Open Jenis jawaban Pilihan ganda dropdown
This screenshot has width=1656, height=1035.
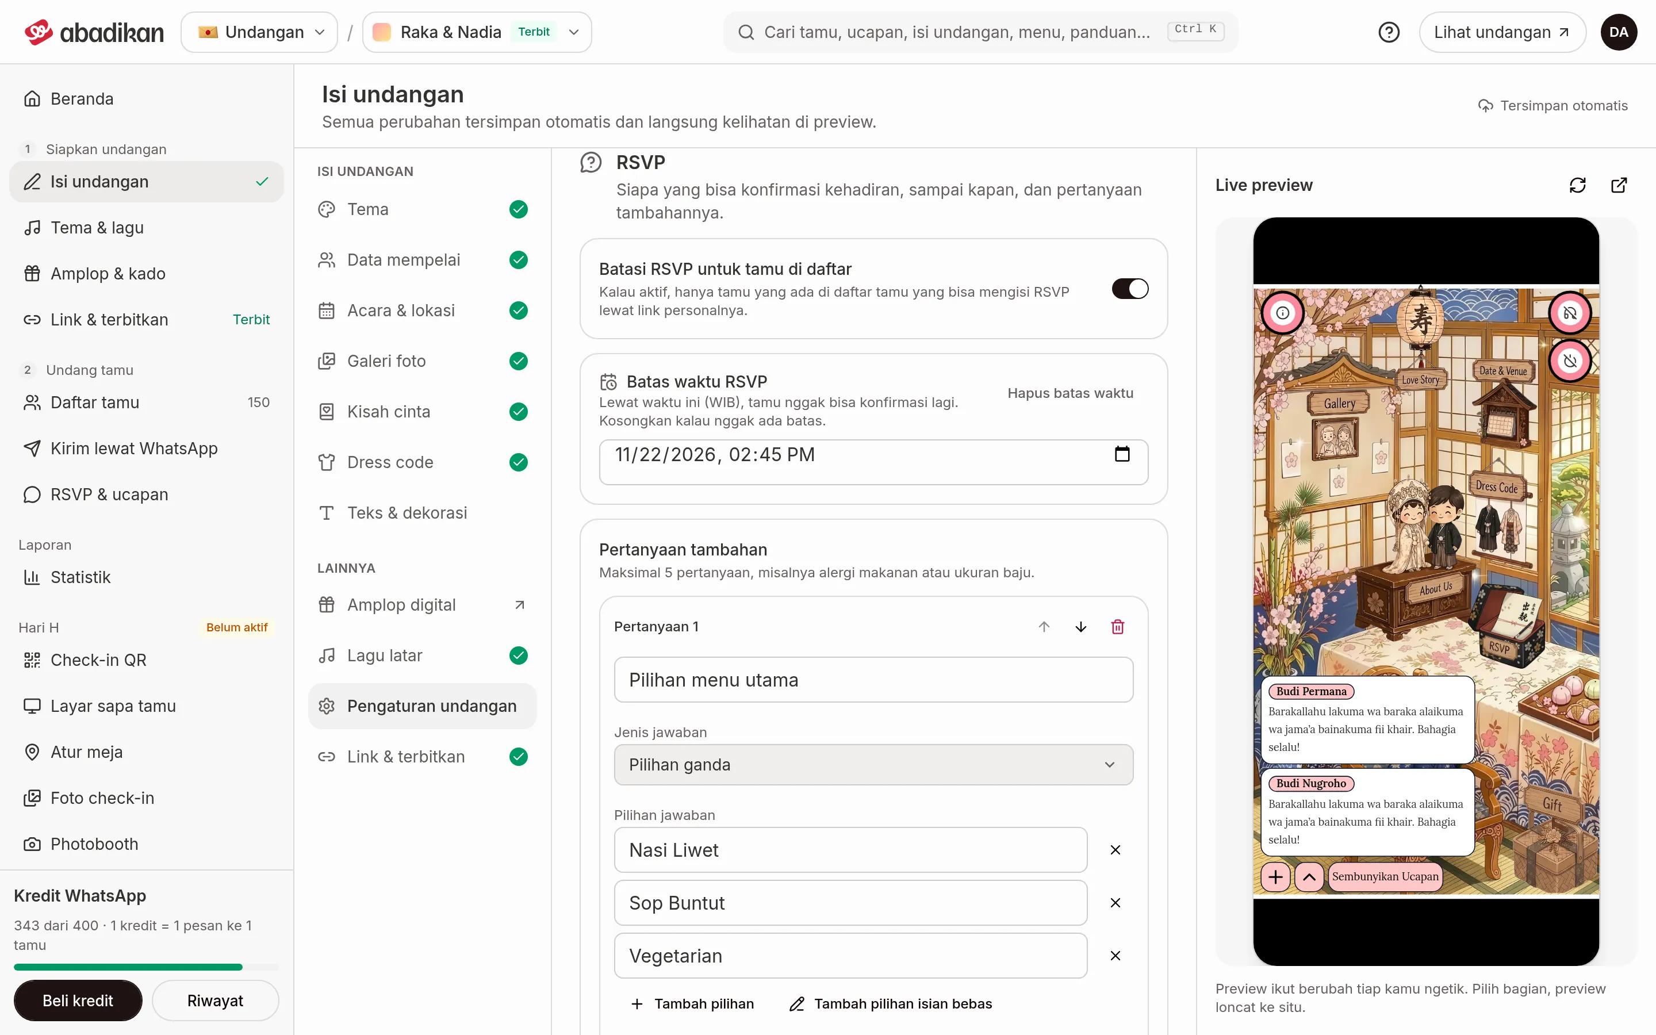point(873,765)
